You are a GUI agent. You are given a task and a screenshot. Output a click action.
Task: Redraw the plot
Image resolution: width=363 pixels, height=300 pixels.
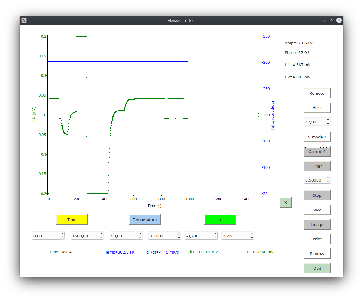click(317, 254)
